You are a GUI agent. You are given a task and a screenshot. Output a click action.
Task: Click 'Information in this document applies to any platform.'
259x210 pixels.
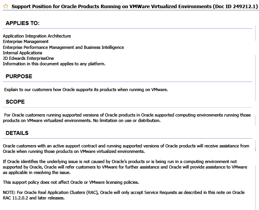pos(54,64)
